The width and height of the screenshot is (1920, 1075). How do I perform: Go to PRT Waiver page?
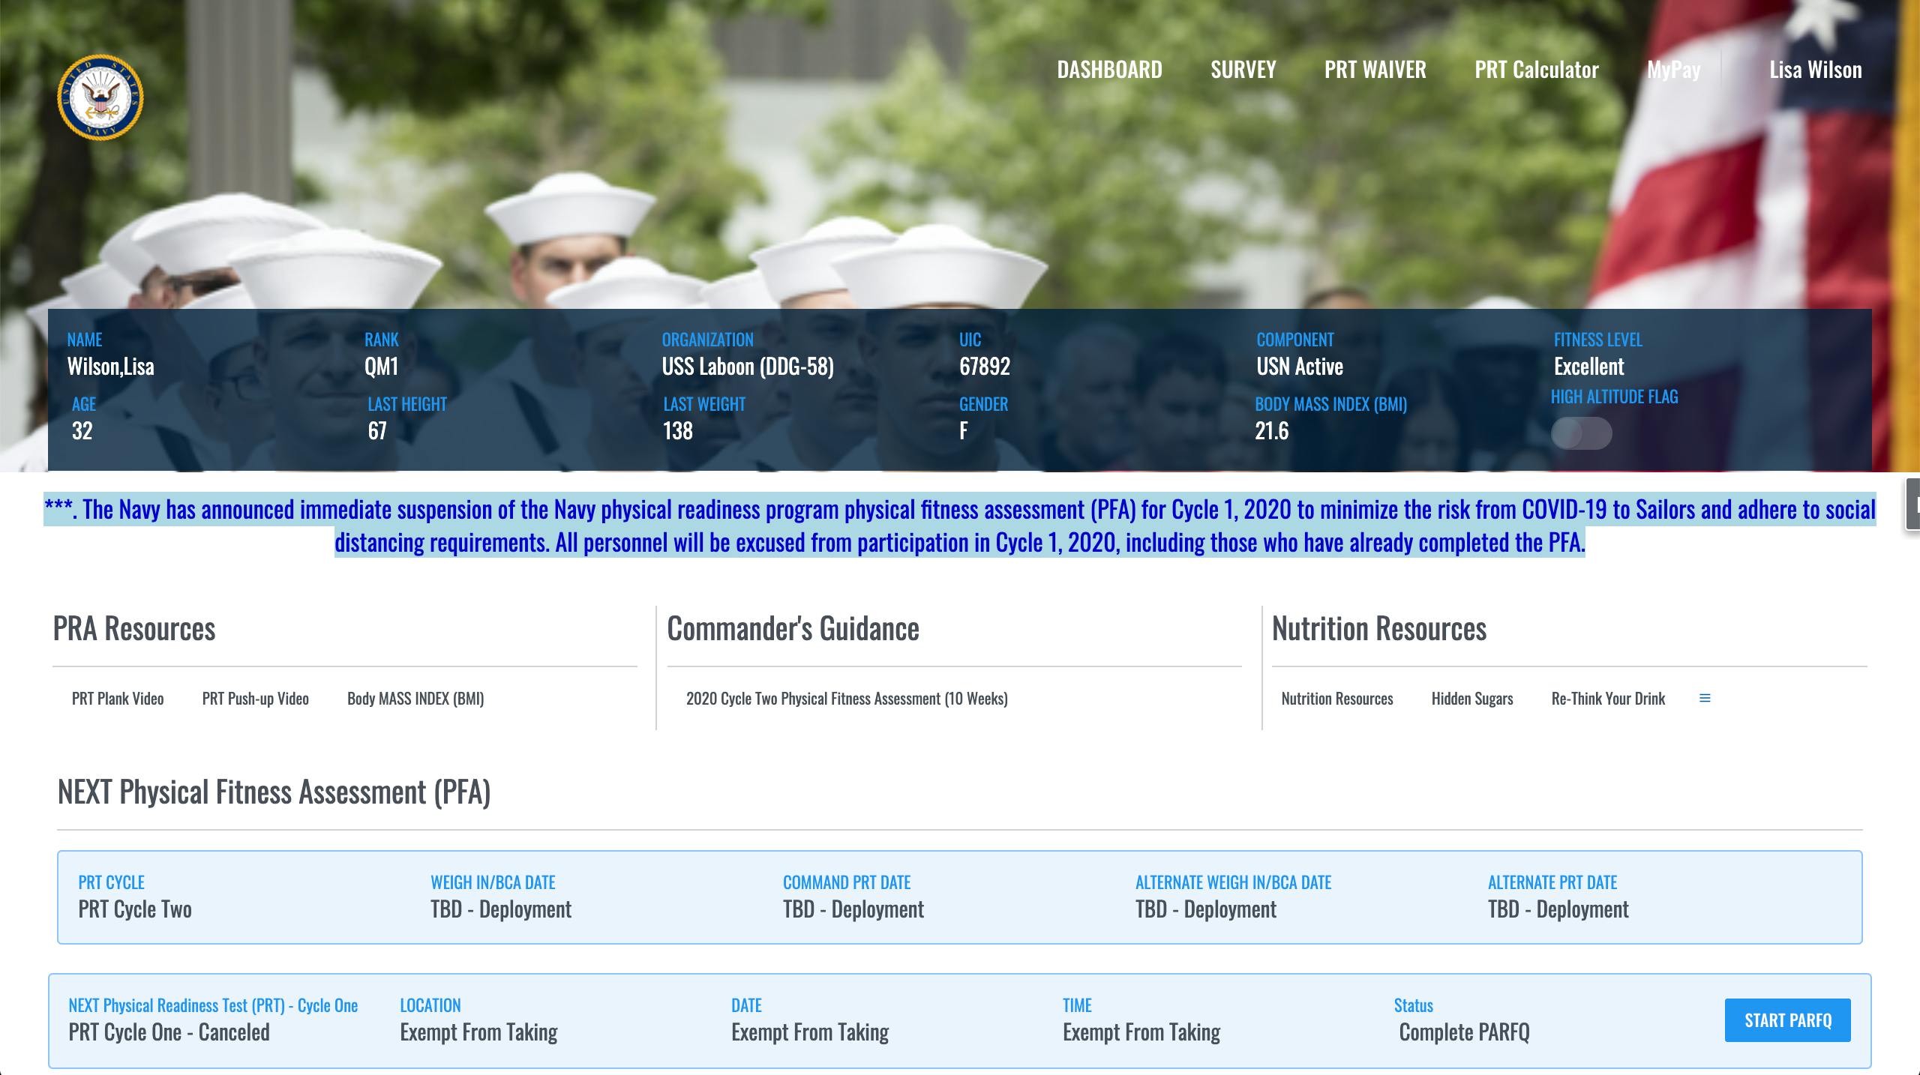[x=1375, y=70]
